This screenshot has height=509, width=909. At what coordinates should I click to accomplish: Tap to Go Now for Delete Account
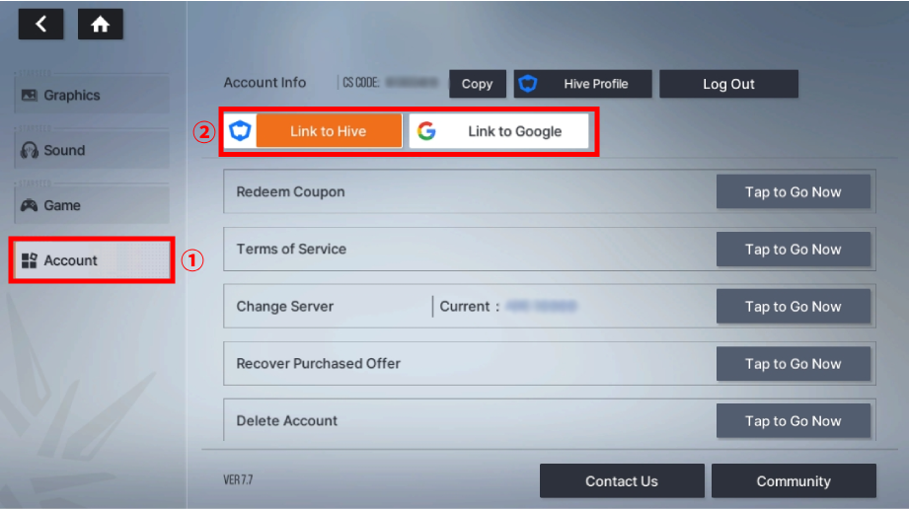click(793, 421)
